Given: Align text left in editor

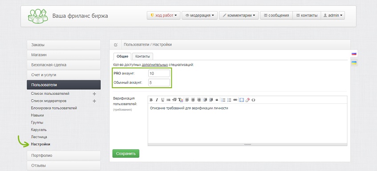Looking at the screenshot, I should coord(187,100).
